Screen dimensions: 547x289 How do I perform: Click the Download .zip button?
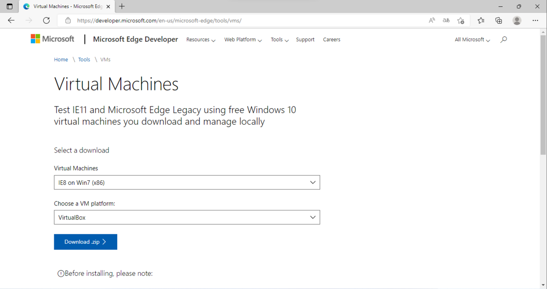coord(85,242)
